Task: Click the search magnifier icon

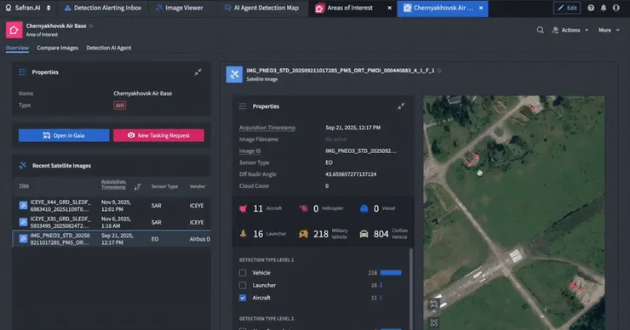Action: pos(540,30)
